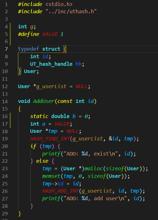
Task: Click the struct keyword on line 7
Action: point(51,49)
